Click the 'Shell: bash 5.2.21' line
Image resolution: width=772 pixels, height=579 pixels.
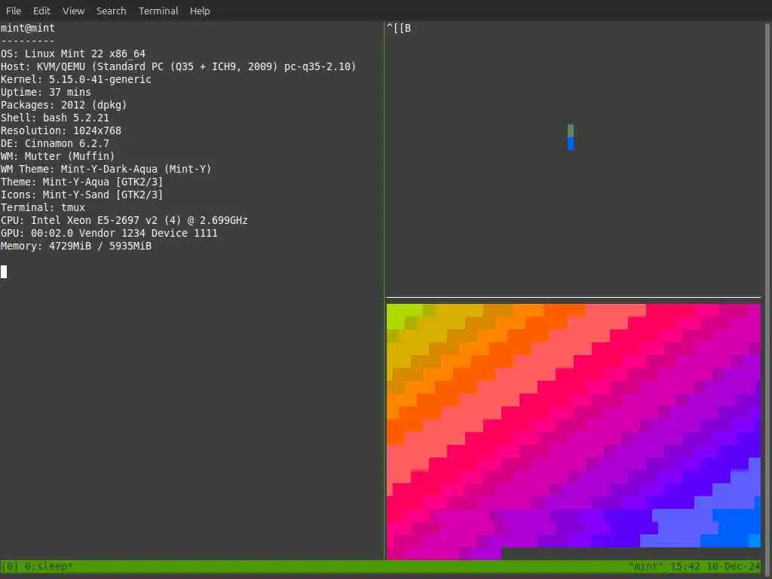(54, 118)
